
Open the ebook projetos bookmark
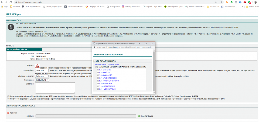click(x=52, y=6)
